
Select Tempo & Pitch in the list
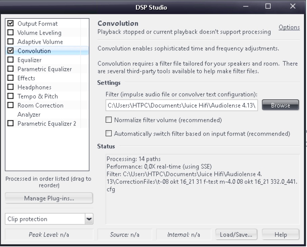[x=38, y=96]
